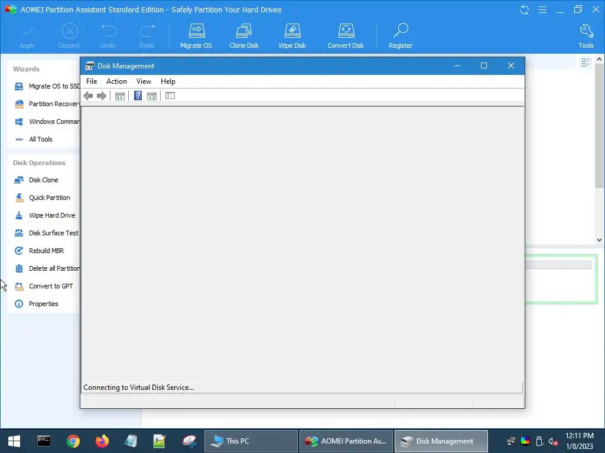The image size is (605, 453).
Task: Click the Help question mark toolbar icon
Action: pos(138,96)
